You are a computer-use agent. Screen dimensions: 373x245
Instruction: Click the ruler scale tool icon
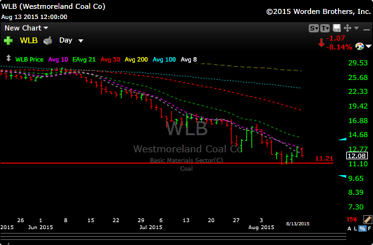tap(367, 220)
